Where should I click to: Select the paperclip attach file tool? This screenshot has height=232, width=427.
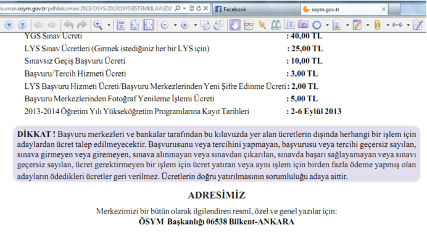coord(378,25)
